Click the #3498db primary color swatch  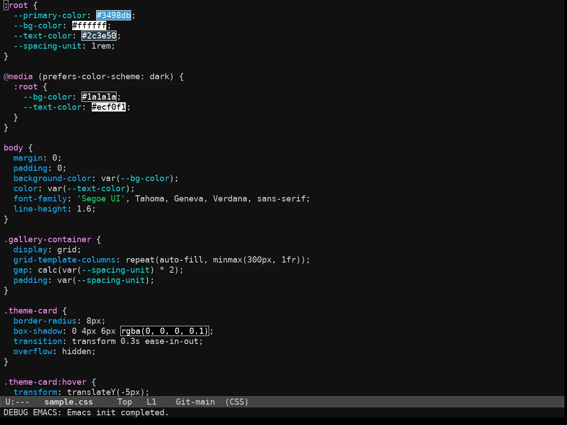pos(114,15)
